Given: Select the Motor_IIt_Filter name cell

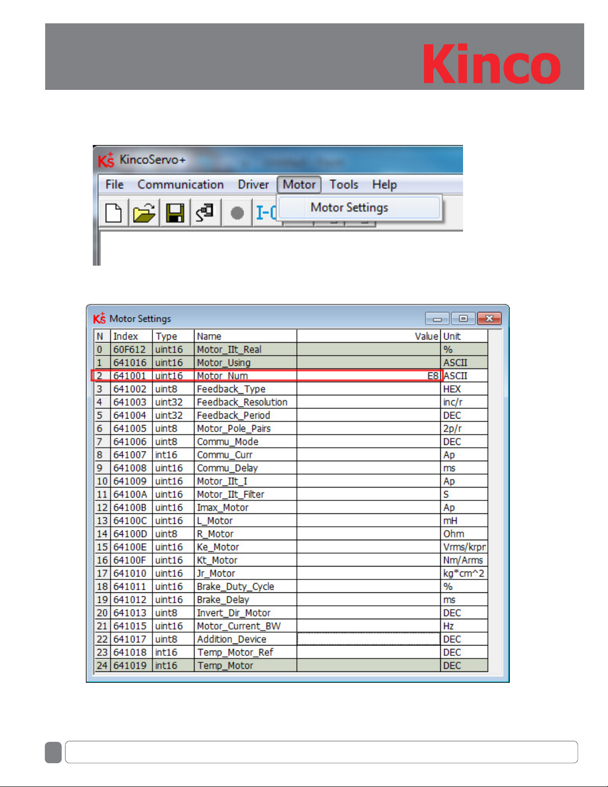Looking at the screenshot, I should [245, 494].
